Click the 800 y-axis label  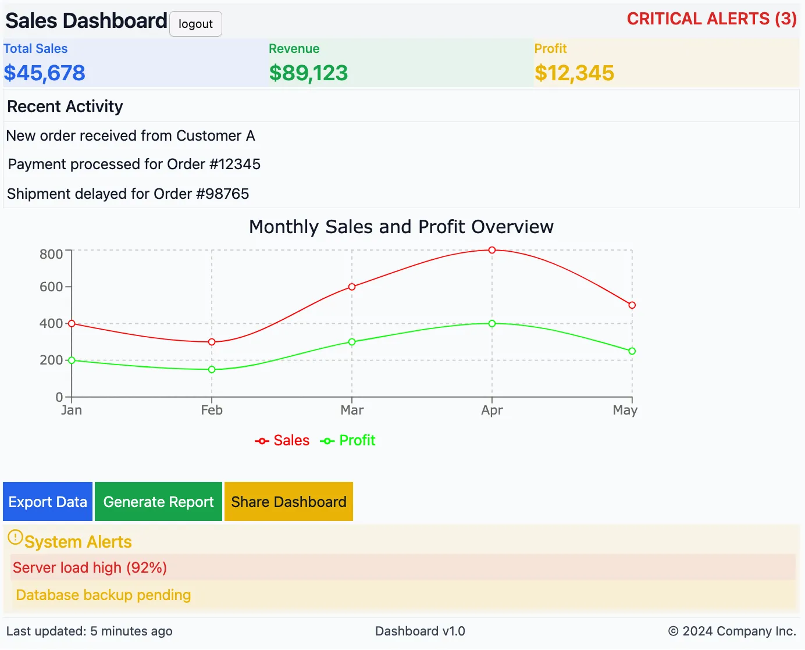tap(51, 254)
